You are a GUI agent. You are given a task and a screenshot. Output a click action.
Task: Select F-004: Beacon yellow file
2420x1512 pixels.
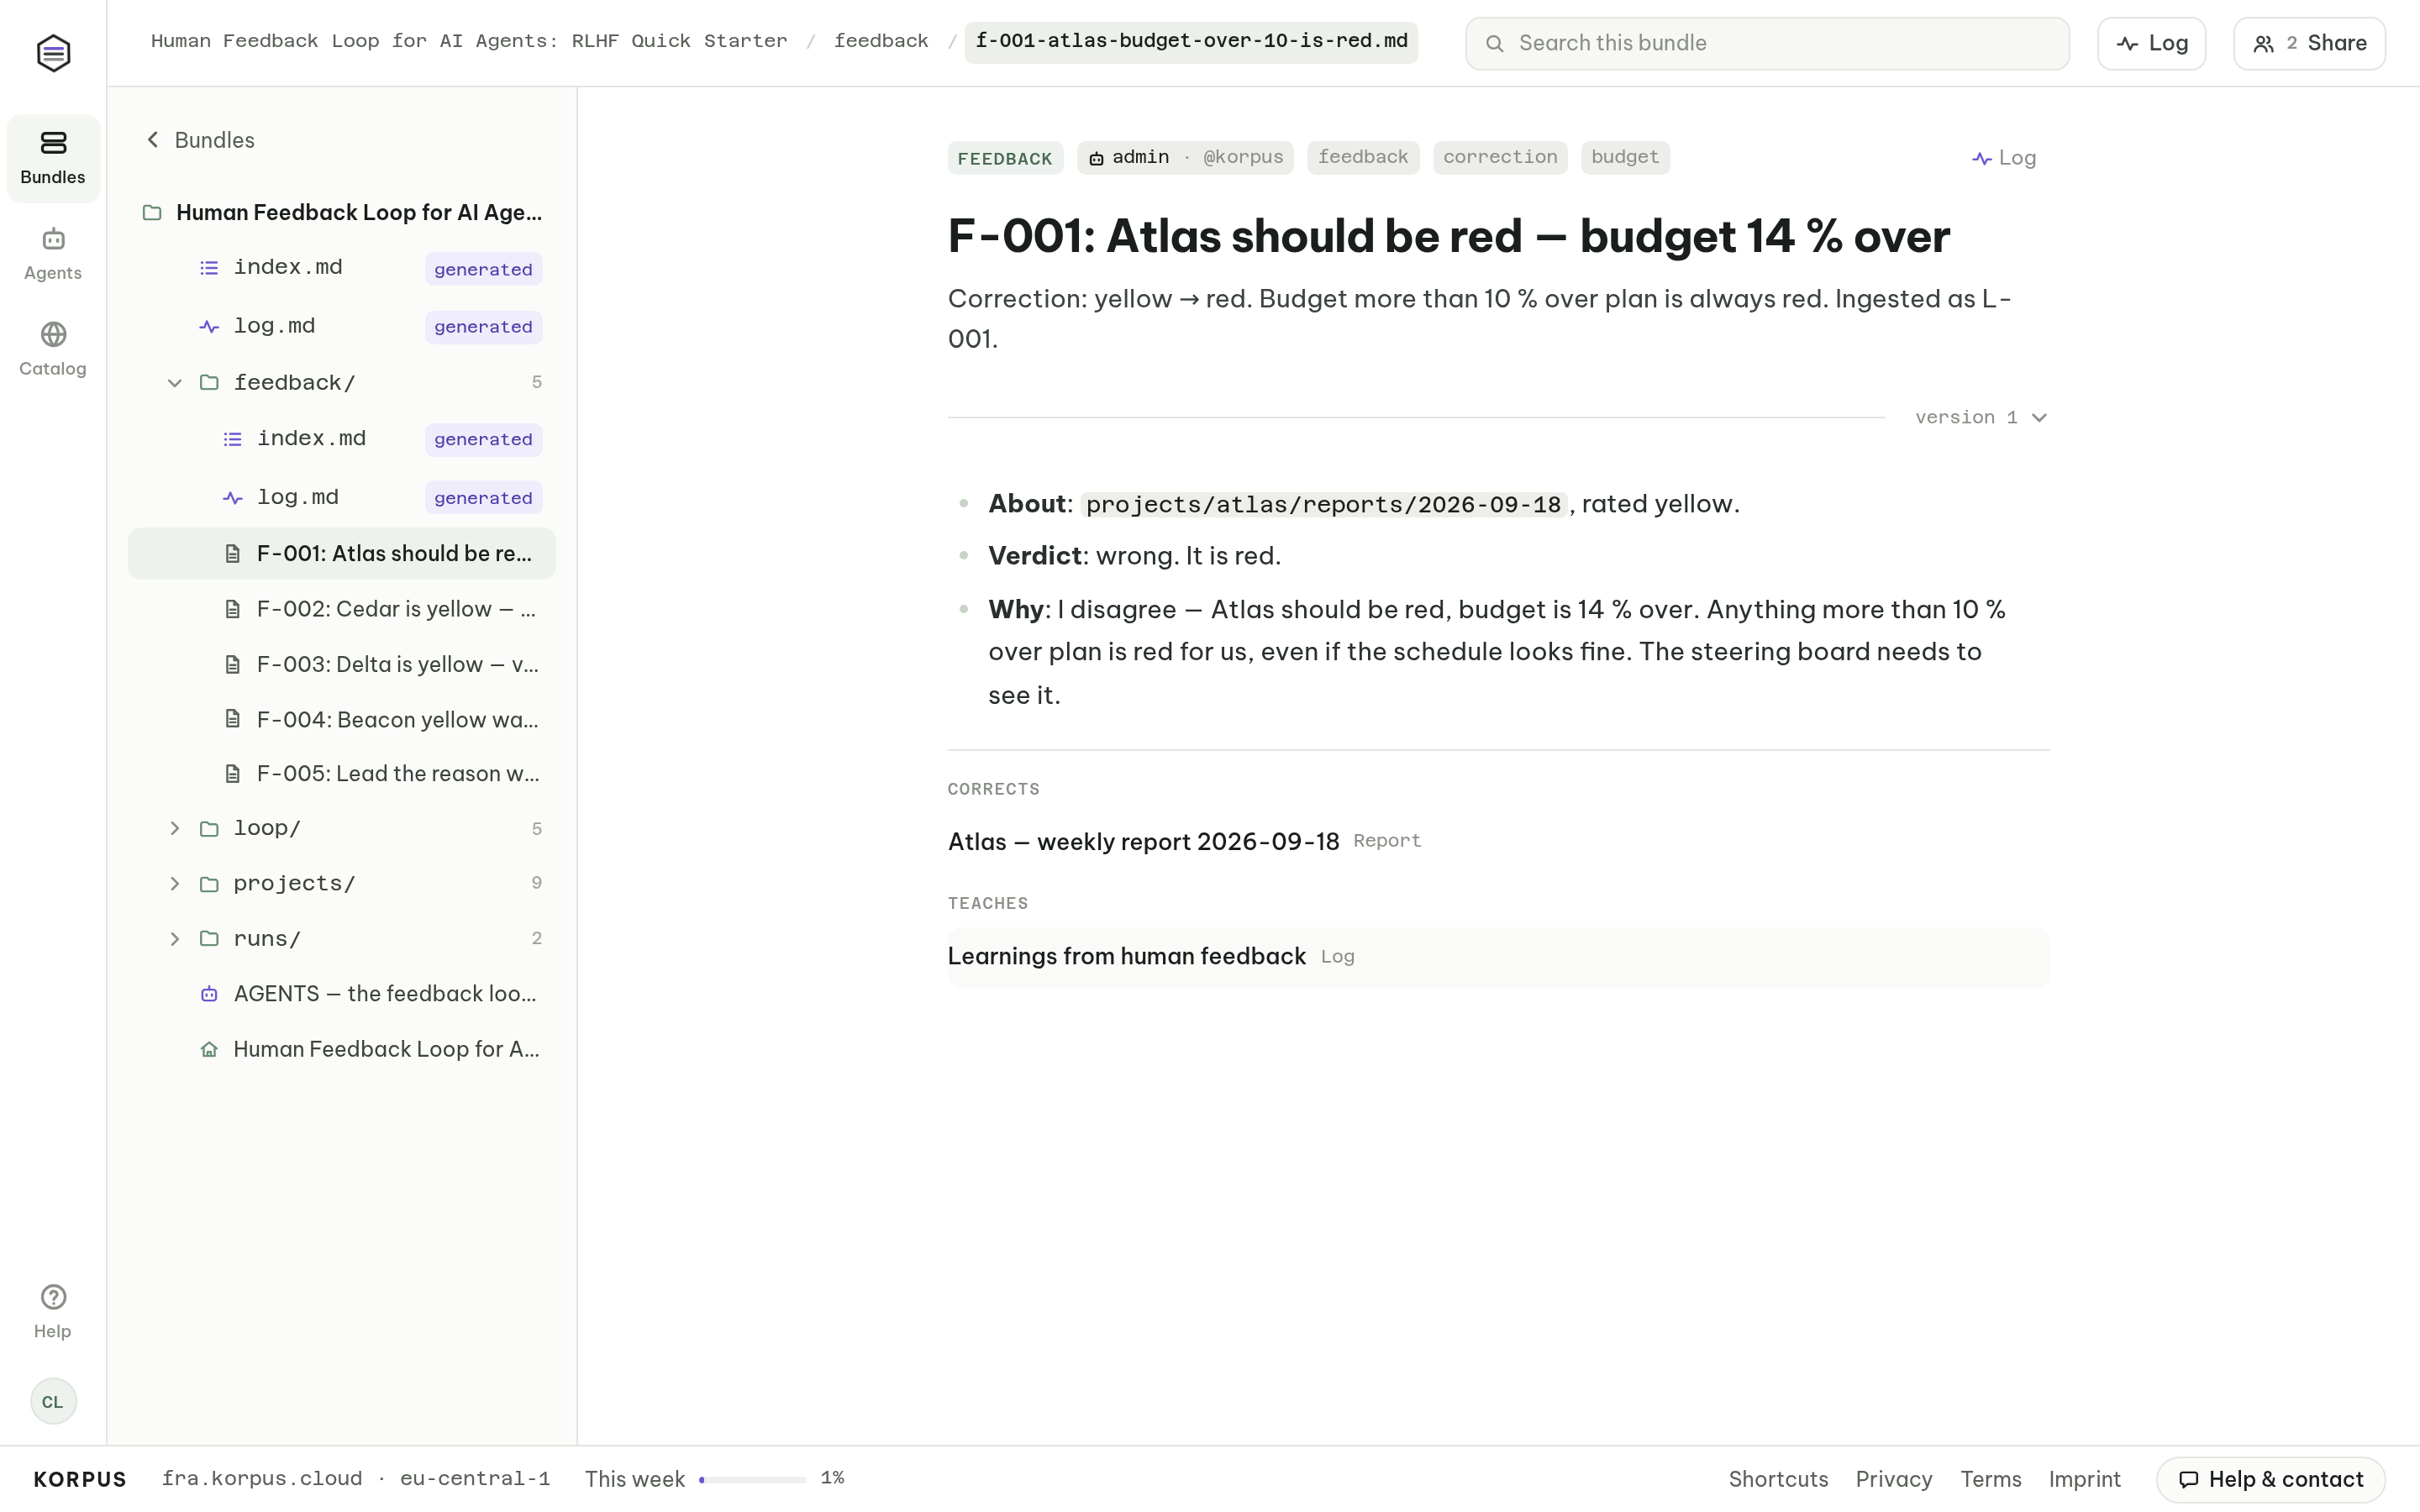click(342, 719)
